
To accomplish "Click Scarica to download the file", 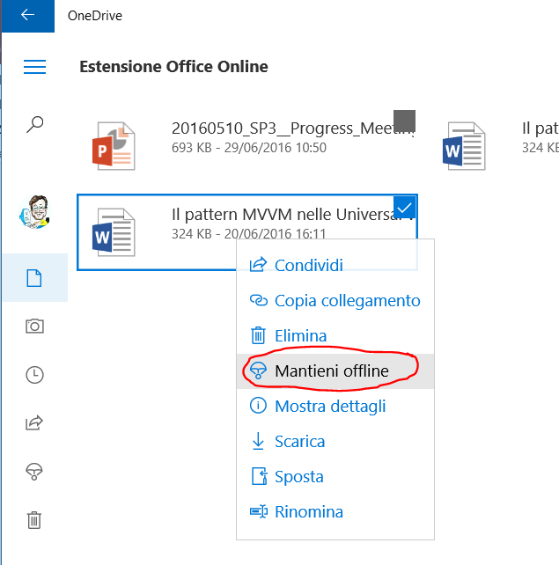I will [x=299, y=441].
